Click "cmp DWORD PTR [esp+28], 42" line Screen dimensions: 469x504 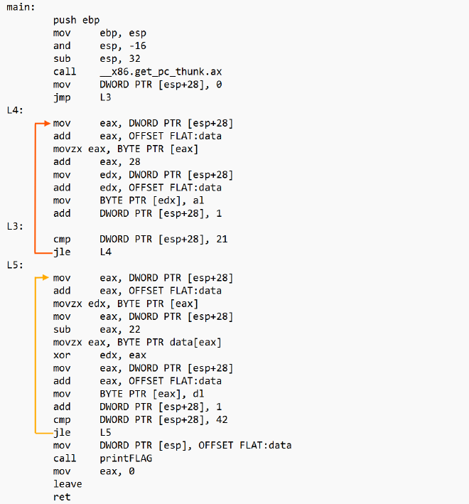coord(141,420)
